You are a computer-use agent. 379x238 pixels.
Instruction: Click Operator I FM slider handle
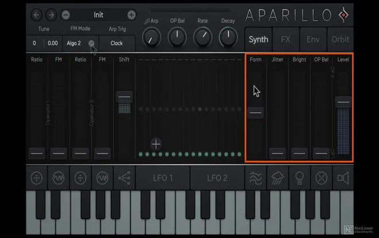click(x=59, y=153)
